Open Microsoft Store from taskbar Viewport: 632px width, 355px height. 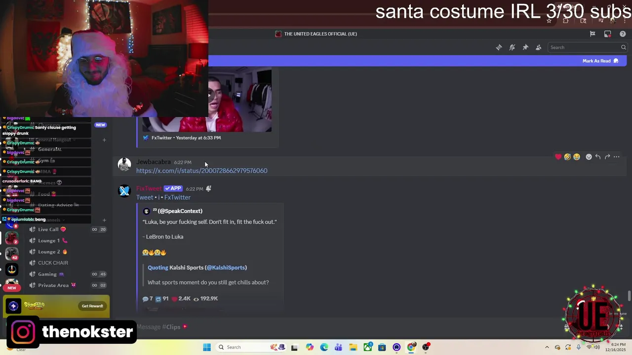click(x=382, y=347)
